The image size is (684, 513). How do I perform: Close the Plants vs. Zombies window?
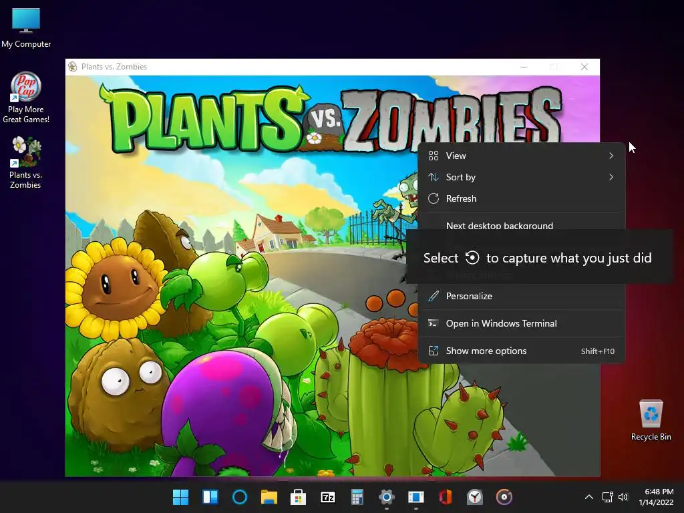point(584,67)
